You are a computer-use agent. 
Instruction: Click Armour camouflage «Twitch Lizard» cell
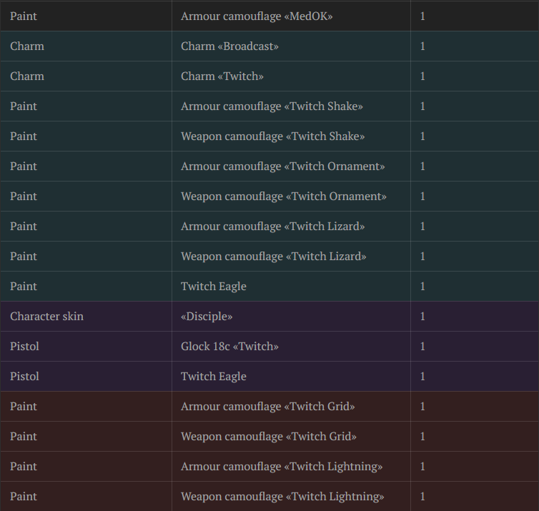click(291, 226)
